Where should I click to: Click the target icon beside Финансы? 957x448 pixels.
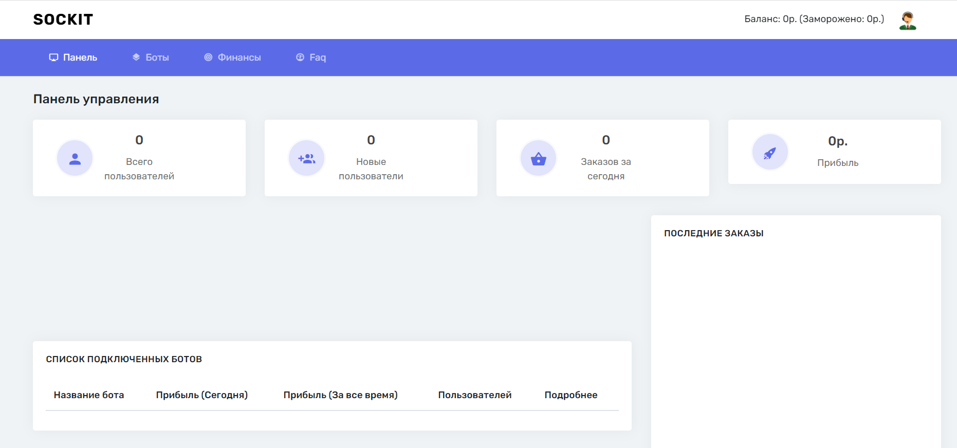[208, 58]
